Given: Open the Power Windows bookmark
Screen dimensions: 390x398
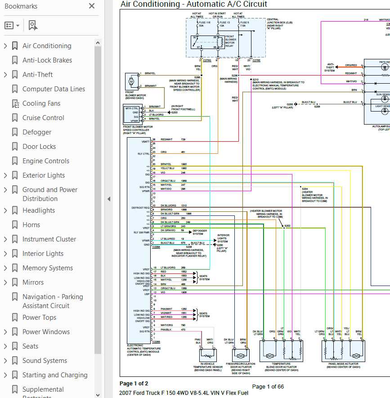Looking at the screenshot, I should 46,332.
